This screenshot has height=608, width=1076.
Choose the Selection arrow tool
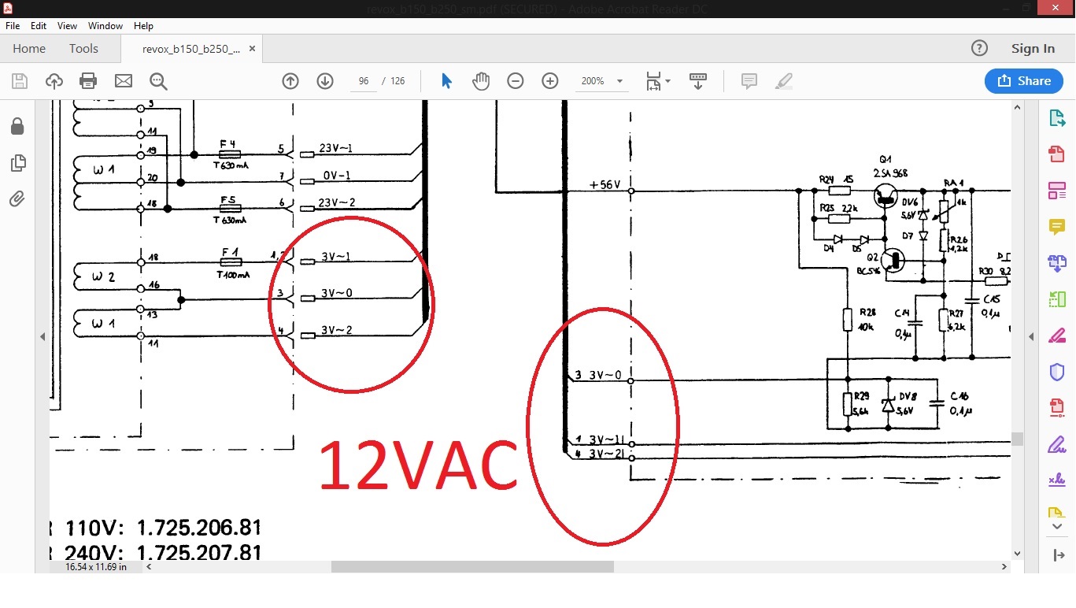pyautogui.click(x=446, y=81)
